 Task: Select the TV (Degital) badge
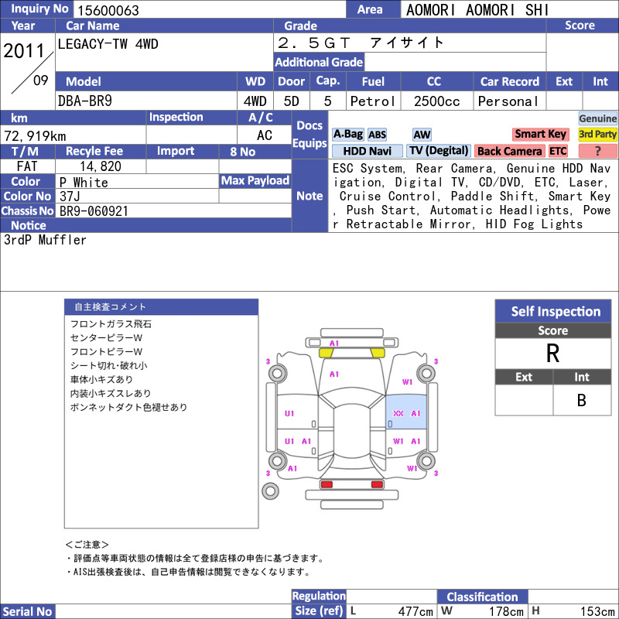click(439, 151)
